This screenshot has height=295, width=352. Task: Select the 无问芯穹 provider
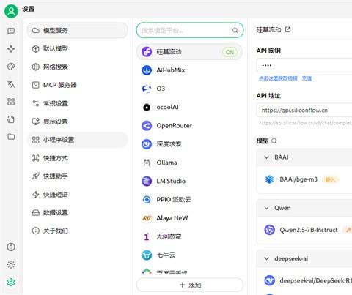click(x=189, y=236)
